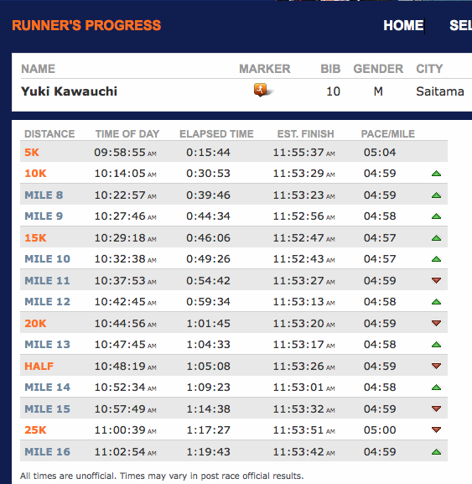This screenshot has width=472, height=484.
Task: Click the RUNNER'S PROGRESS heading
Action: coord(86,25)
